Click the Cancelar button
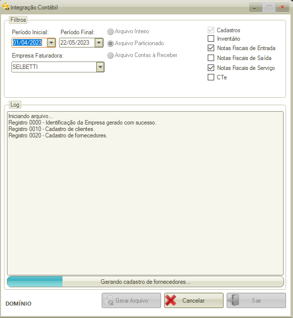The height and width of the screenshot is (318, 293). 194,300
